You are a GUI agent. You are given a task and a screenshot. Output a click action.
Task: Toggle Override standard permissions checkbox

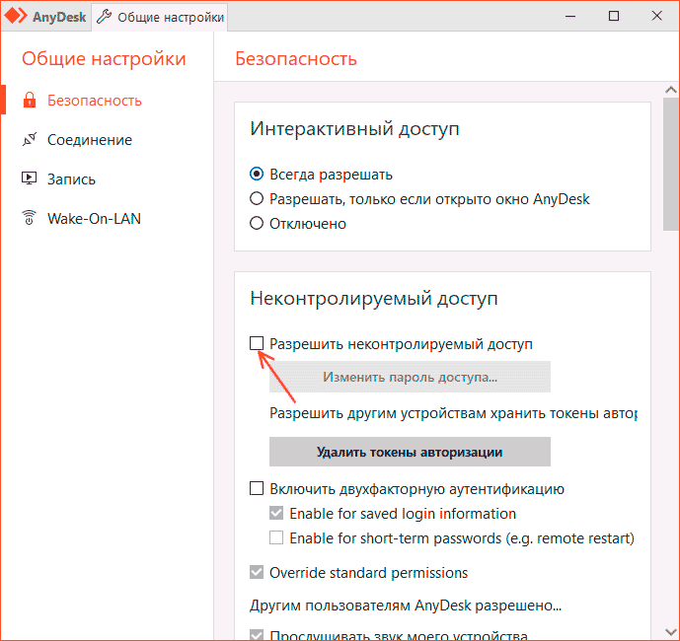click(x=257, y=573)
